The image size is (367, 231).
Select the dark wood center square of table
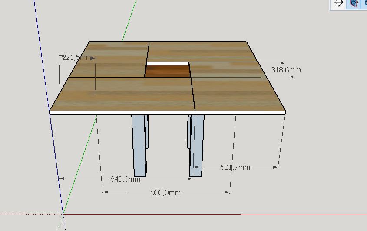[167, 72]
